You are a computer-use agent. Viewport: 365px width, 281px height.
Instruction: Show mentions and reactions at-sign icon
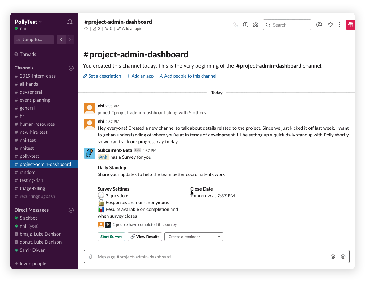coord(319,25)
